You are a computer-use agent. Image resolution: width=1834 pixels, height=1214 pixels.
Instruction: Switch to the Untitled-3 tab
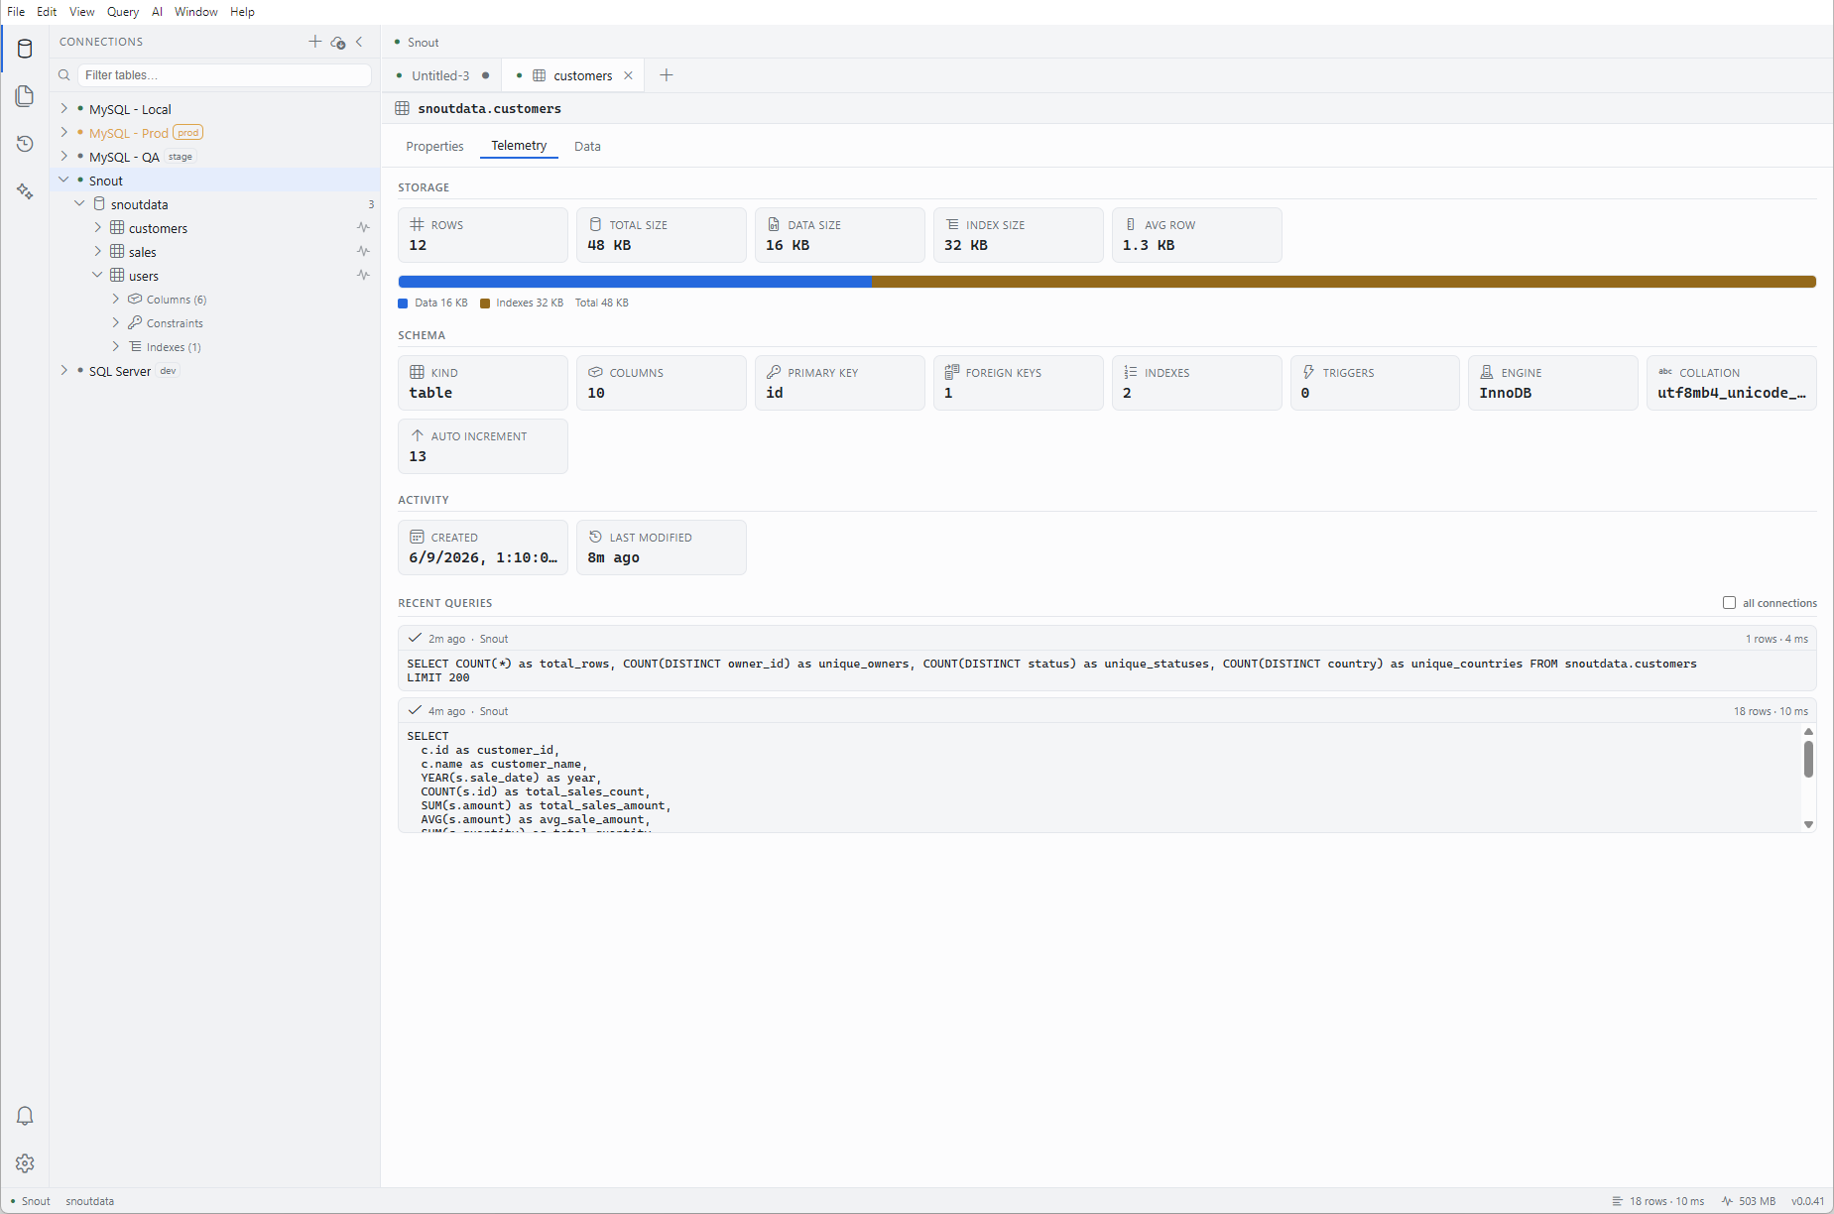point(440,75)
